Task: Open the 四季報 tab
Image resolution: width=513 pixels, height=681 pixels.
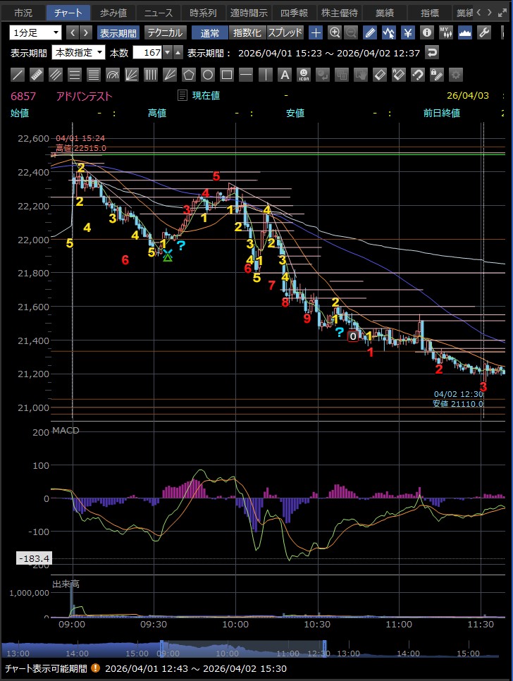Action: (x=293, y=13)
